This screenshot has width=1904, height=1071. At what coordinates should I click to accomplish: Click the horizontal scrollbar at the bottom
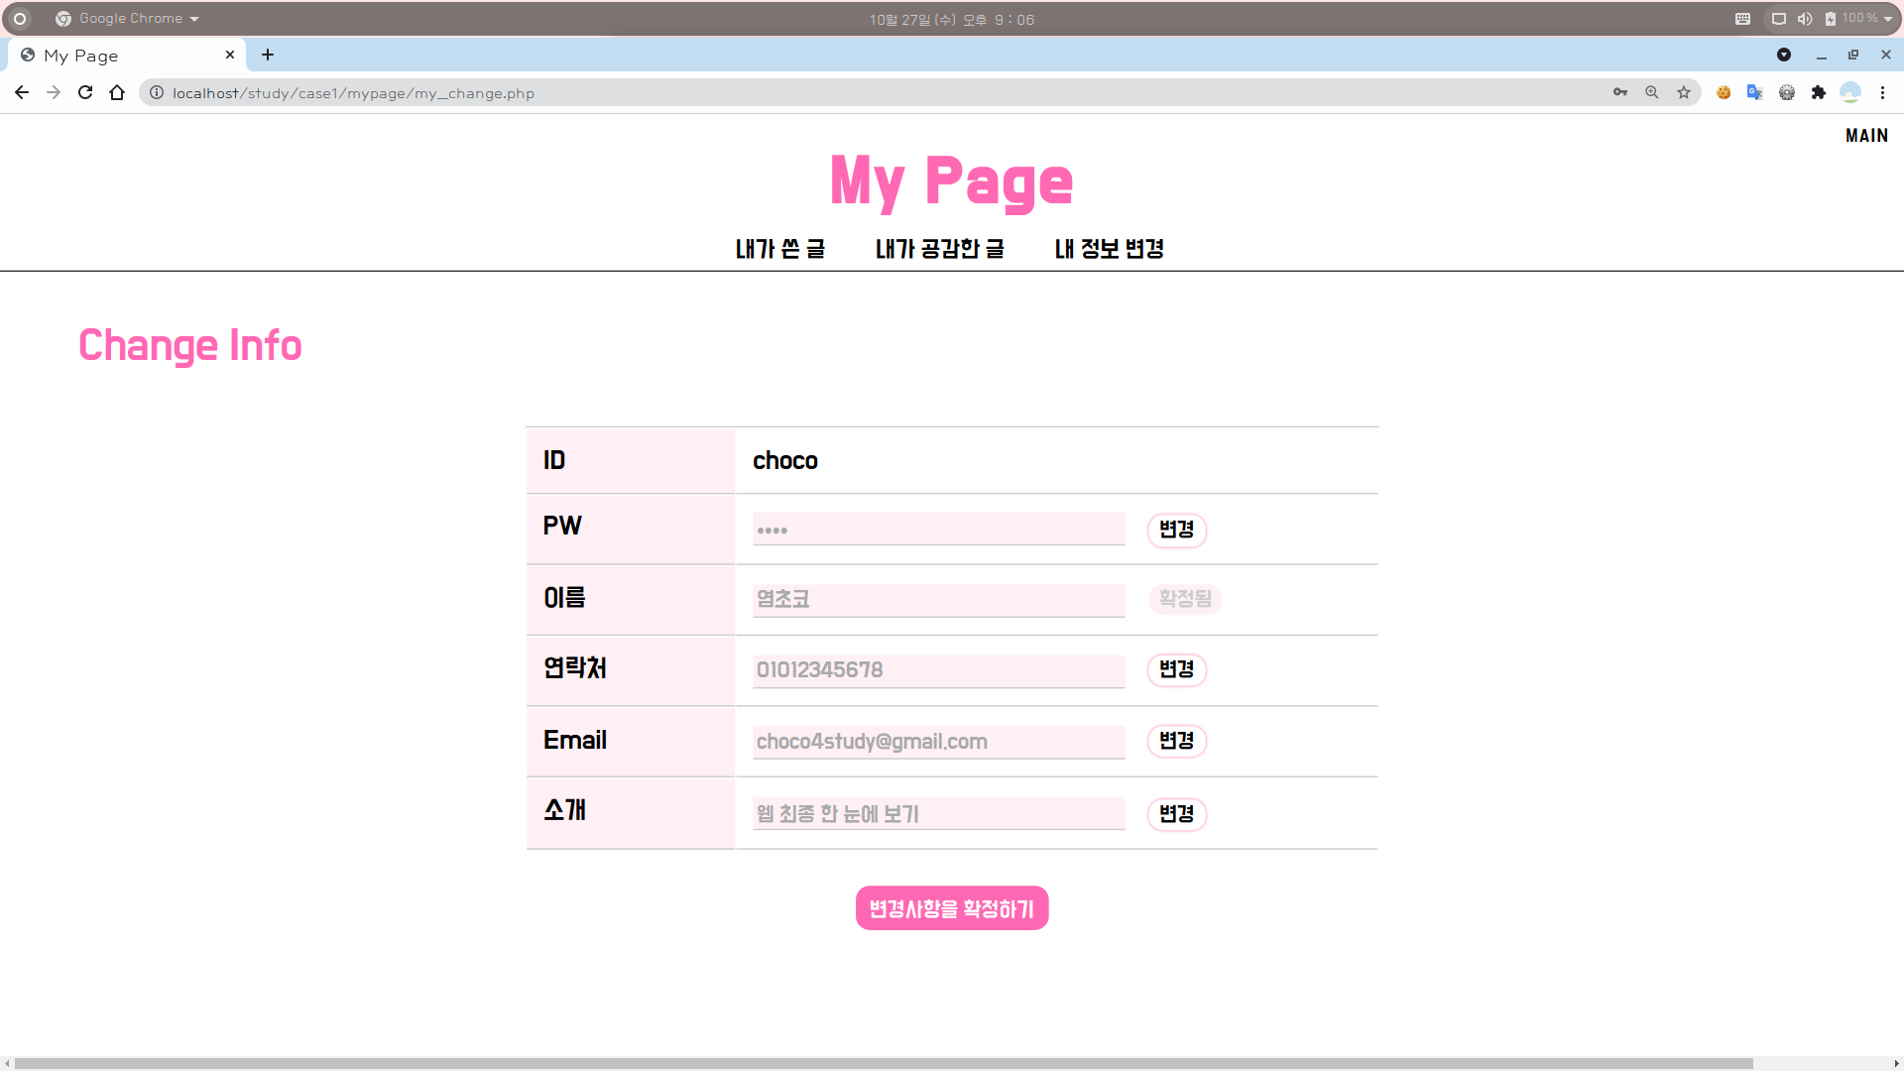click(883, 1063)
